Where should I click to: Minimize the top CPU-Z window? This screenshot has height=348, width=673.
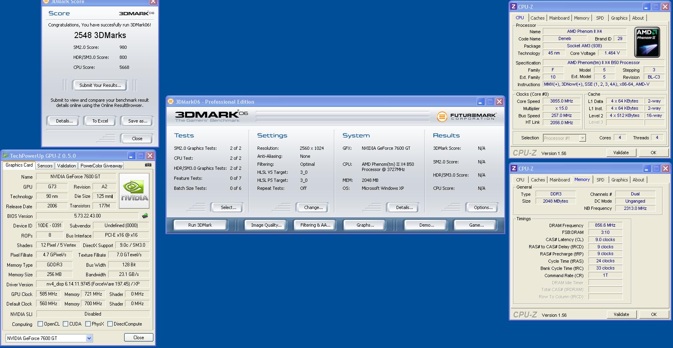pyautogui.click(x=647, y=7)
